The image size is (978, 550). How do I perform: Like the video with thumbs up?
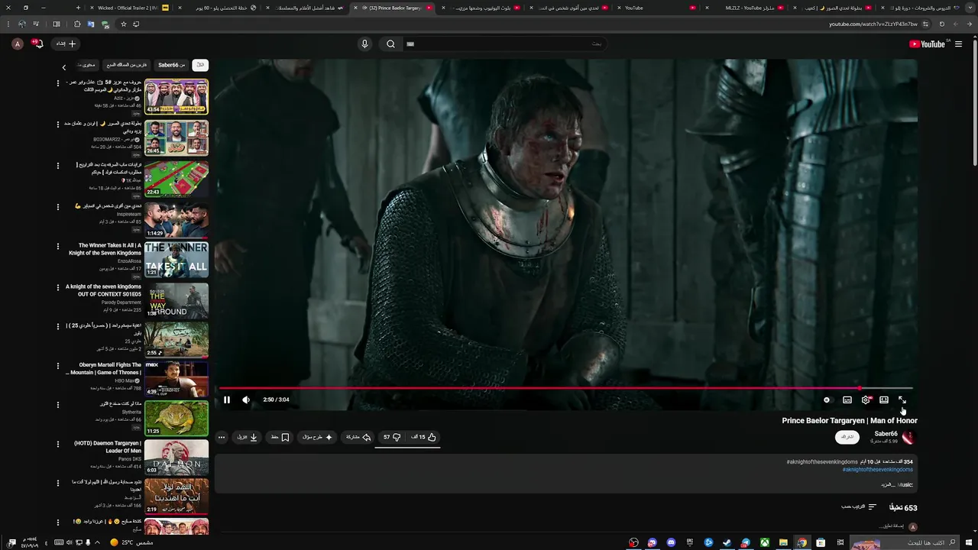(424, 437)
